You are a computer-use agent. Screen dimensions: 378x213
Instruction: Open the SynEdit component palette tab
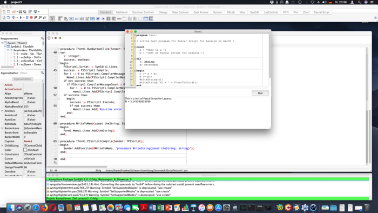[254, 12]
